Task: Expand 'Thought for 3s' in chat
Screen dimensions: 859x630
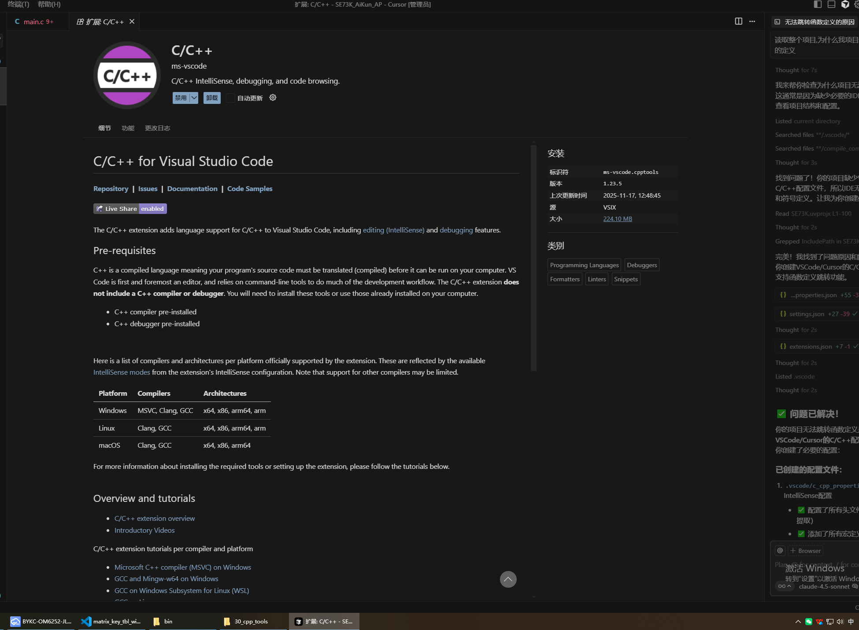Action: coord(796,162)
